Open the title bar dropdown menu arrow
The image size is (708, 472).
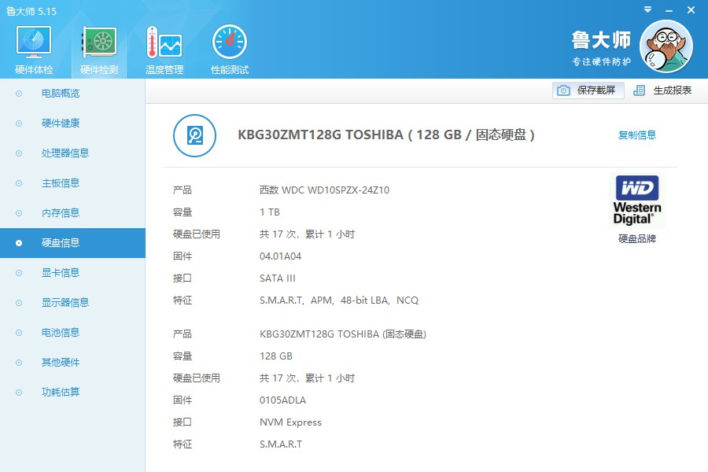[x=647, y=9]
